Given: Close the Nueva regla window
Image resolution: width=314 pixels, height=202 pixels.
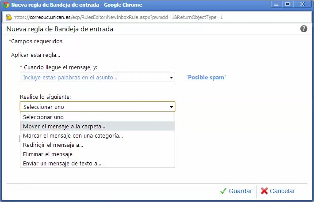Looking at the screenshot, I should [303, 4].
